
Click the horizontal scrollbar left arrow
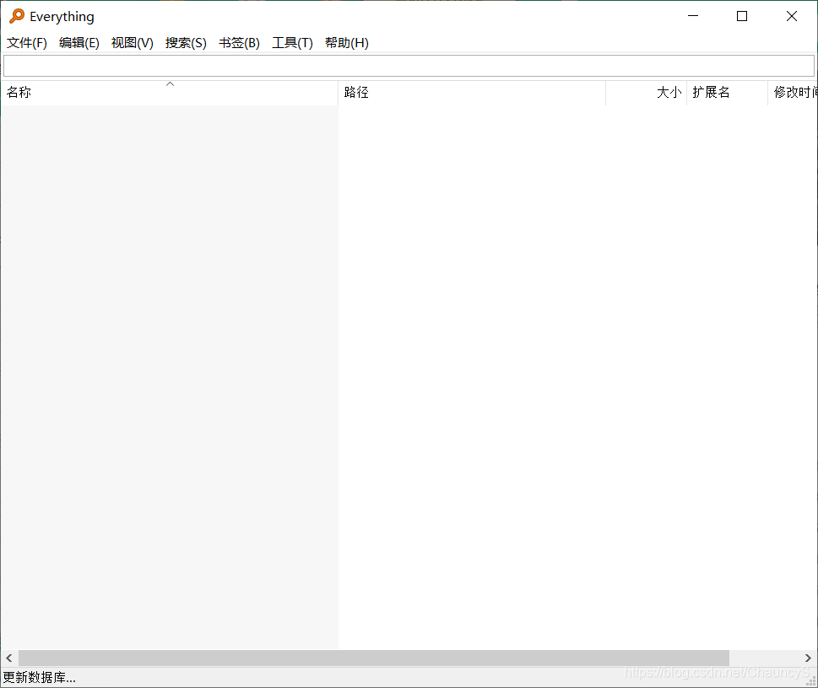tap(9, 658)
